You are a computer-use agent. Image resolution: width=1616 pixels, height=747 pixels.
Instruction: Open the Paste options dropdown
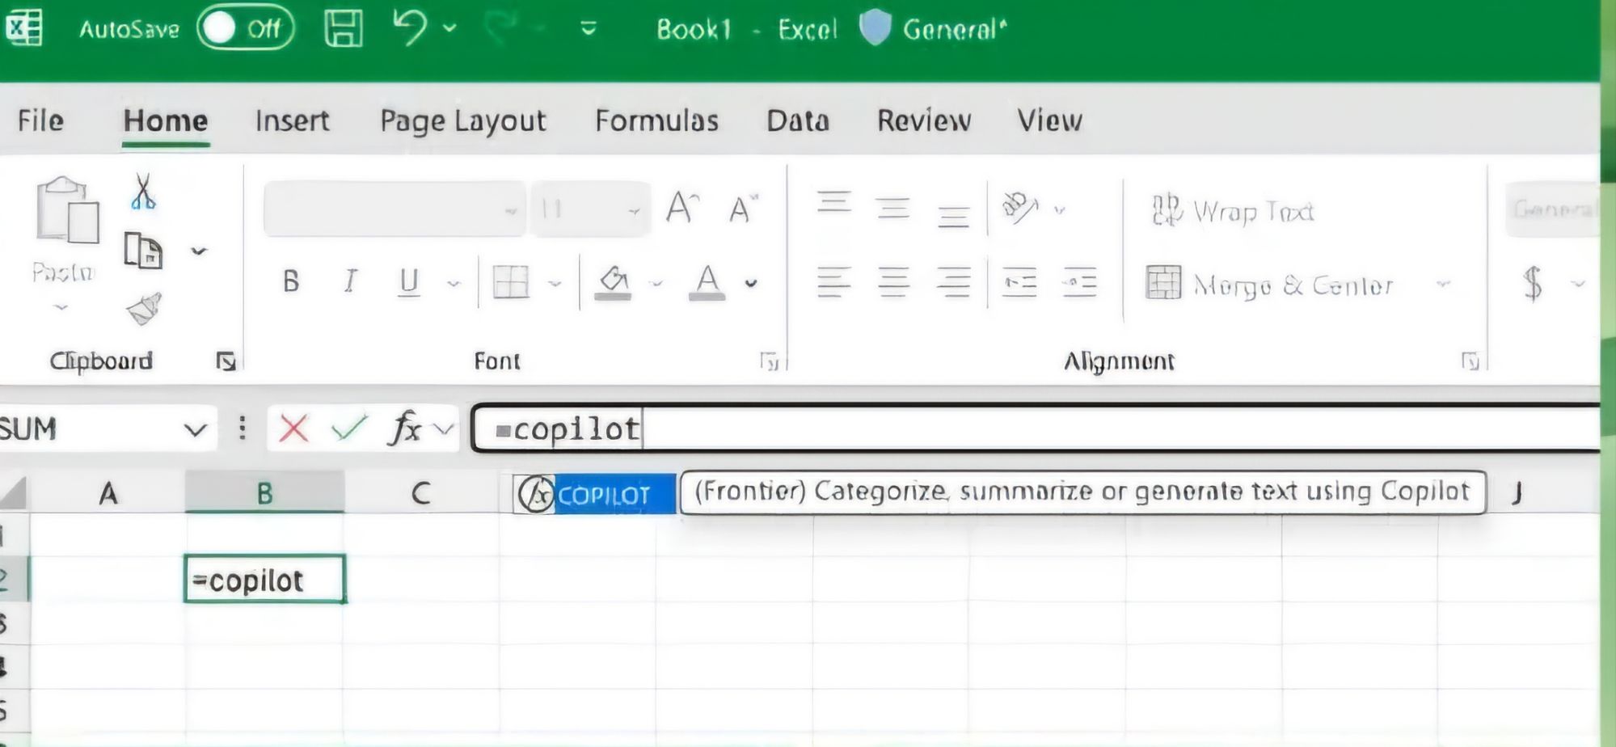(x=61, y=306)
